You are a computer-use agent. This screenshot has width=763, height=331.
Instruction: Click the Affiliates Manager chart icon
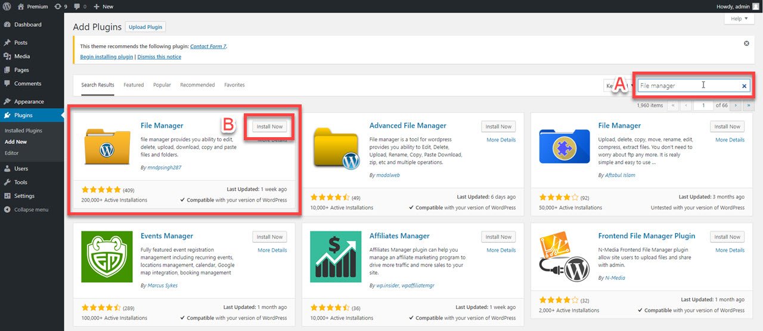[335, 257]
